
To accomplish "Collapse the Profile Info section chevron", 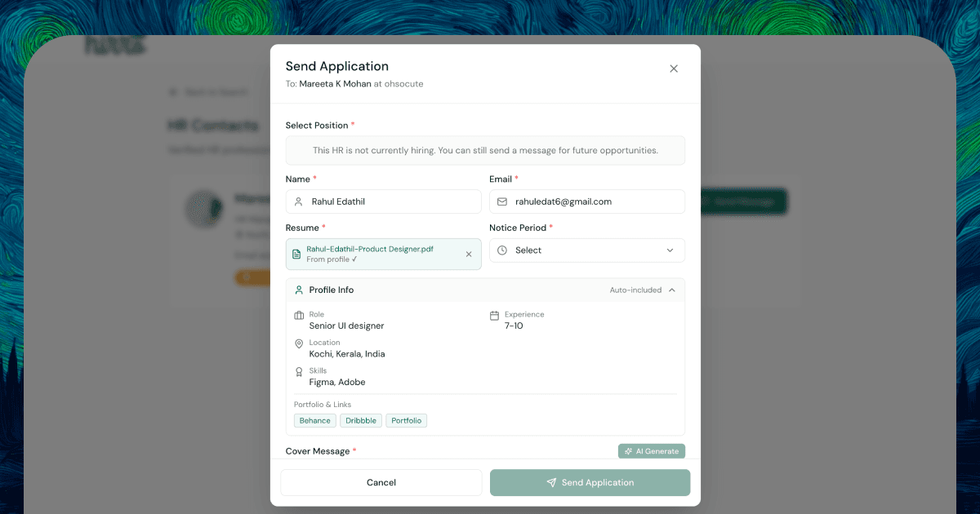I will (x=671, y=290).
